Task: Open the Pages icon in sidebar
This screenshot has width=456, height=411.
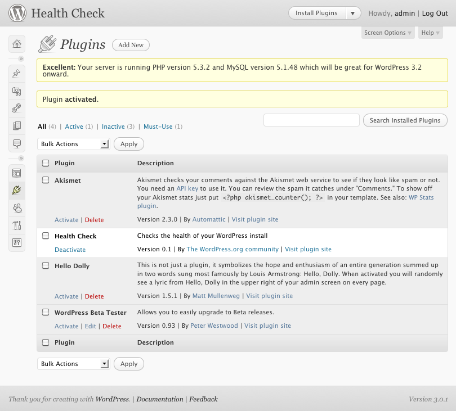Action: pos(17,126)
